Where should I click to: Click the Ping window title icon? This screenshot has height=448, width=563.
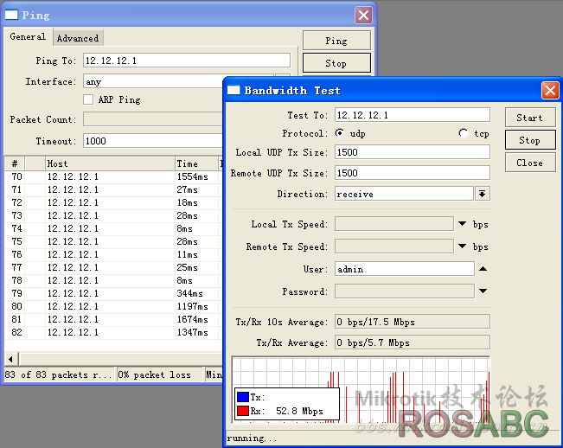pyautogui.click(x=11, y=15)
